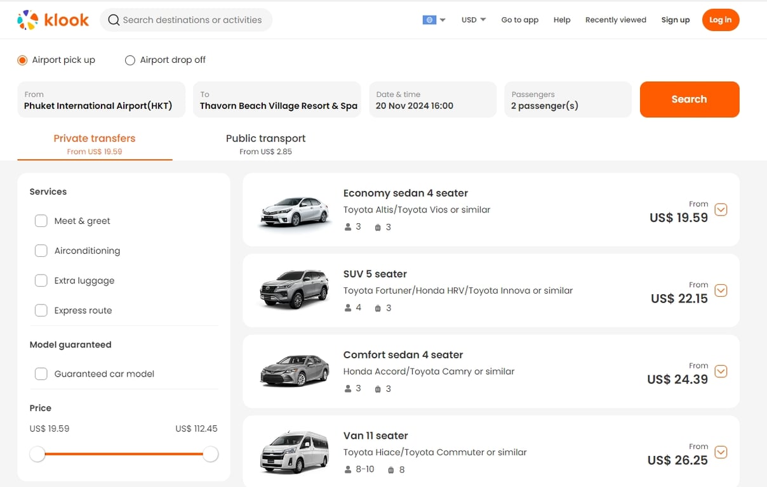Click the right price slider handle
767x487 pixels.
(211, 454)
